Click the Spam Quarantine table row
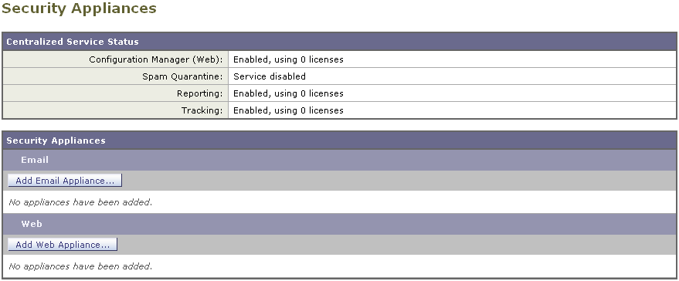The image size is (679, 281). tap(340, 76)
